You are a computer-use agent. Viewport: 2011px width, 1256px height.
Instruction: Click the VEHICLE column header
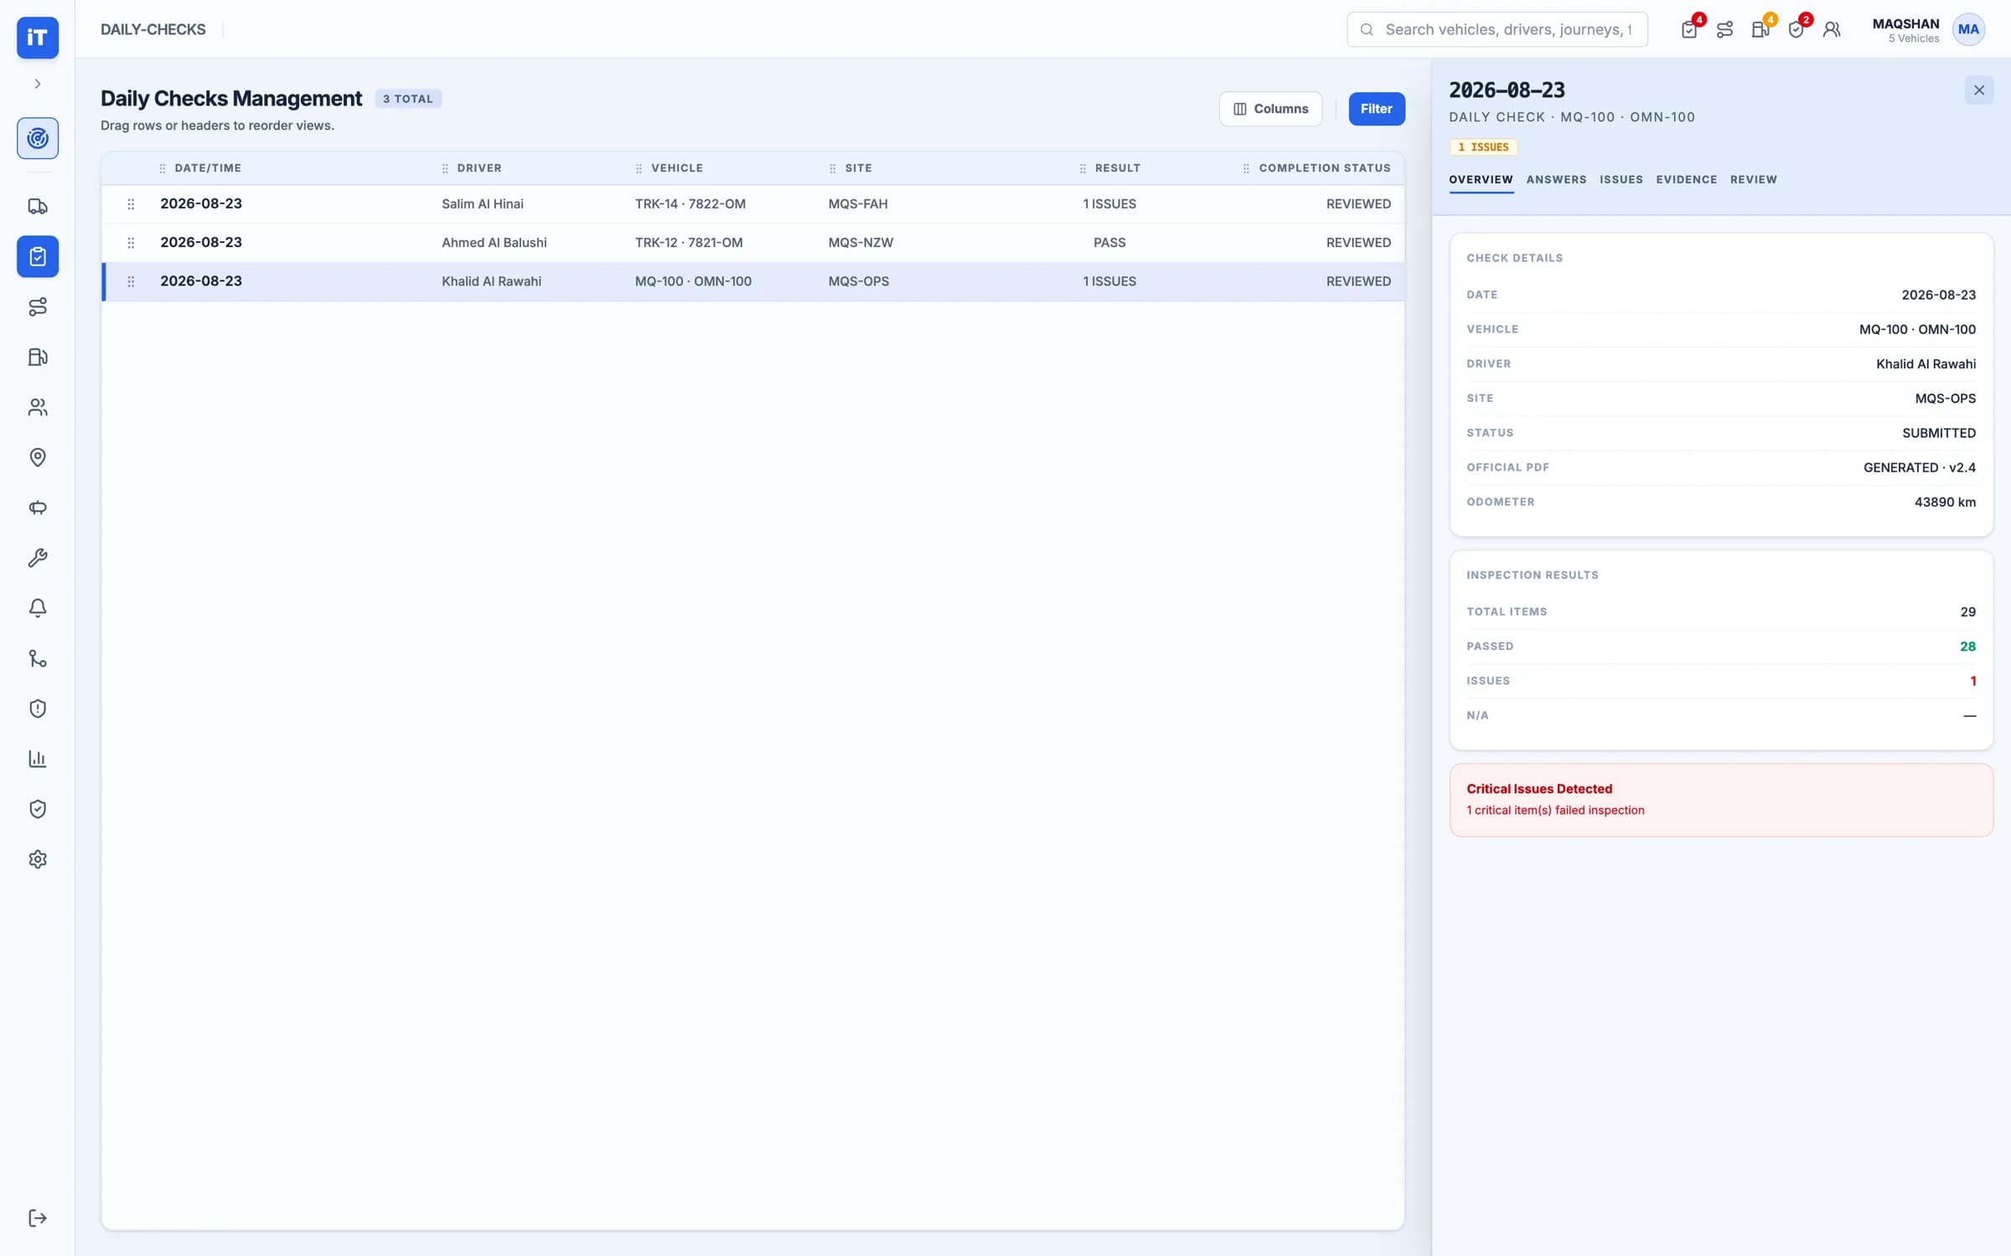(x=677, y=168)
